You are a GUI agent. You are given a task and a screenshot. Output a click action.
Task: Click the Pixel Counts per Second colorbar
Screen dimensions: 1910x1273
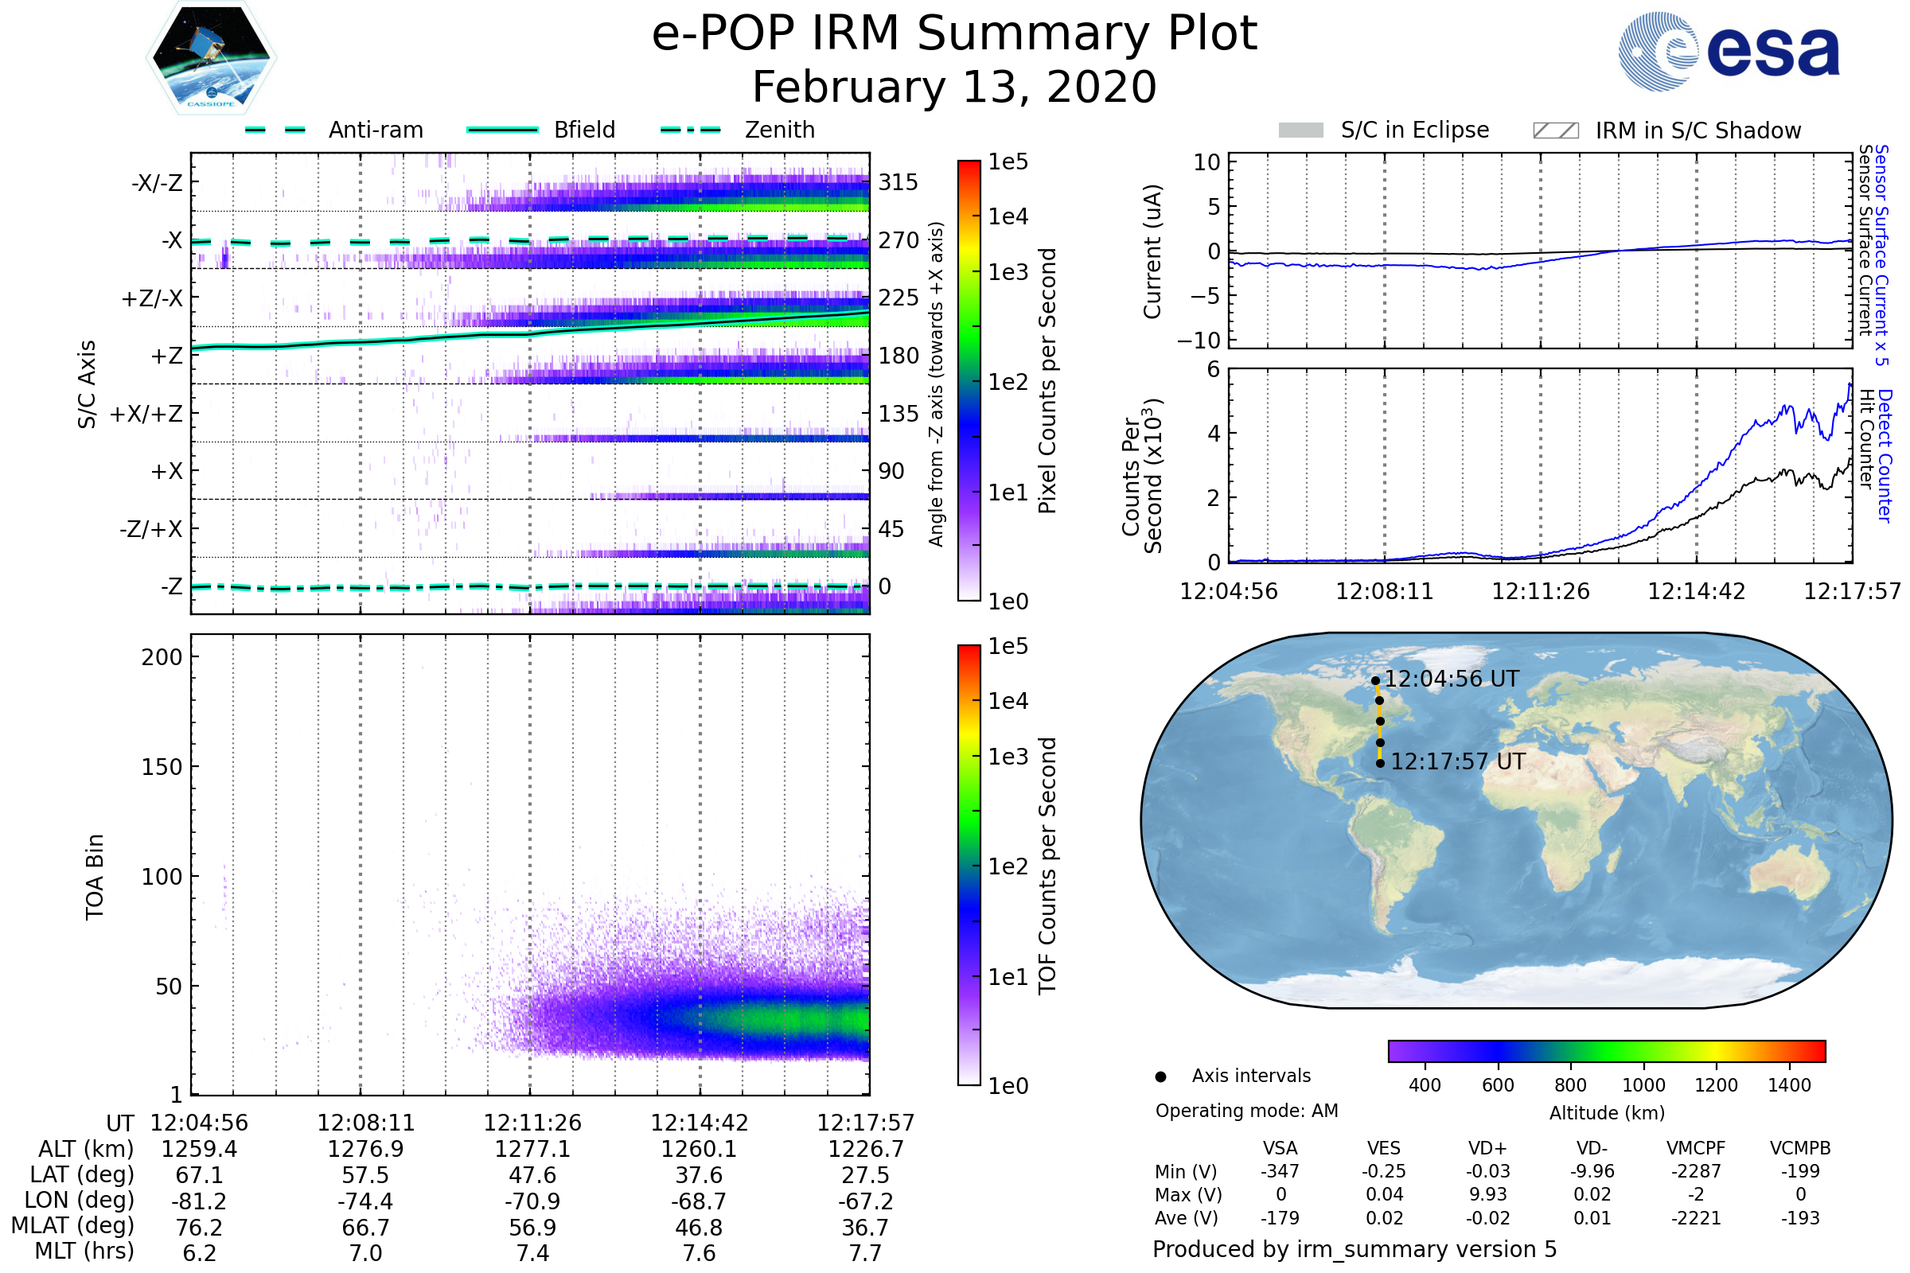click(969, 380)
